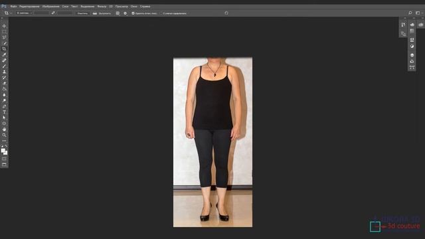
Task: Toggle Delete Cropped Pixels checkbox
Action: click(133, 13)
